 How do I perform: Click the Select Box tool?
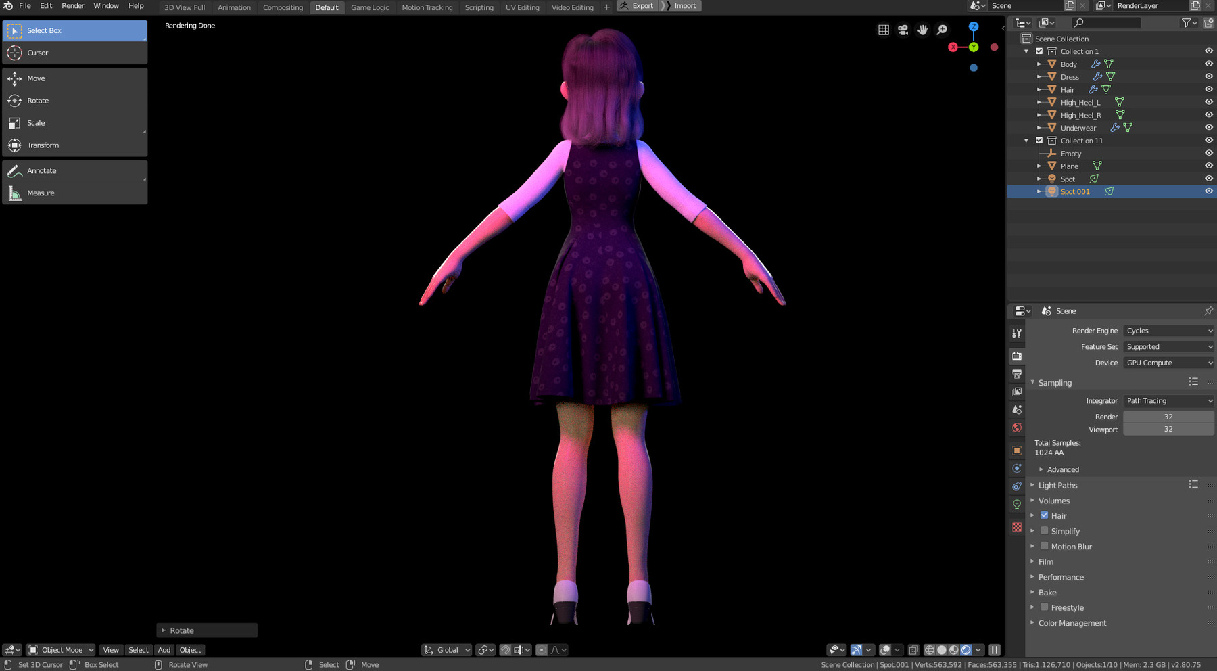coord(74,30)
